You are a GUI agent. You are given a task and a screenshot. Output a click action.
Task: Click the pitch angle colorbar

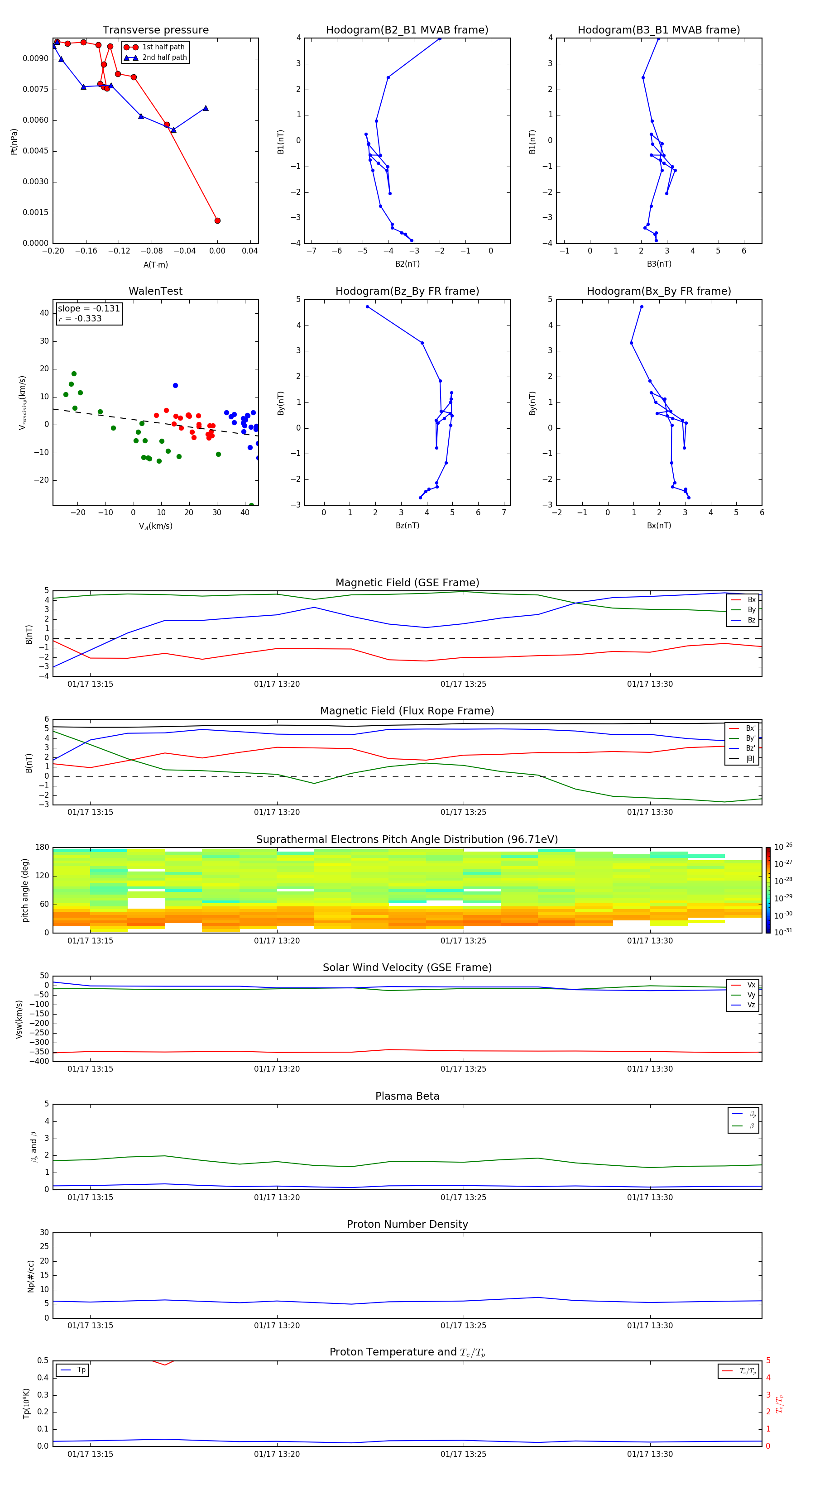[x=768, y=890]
